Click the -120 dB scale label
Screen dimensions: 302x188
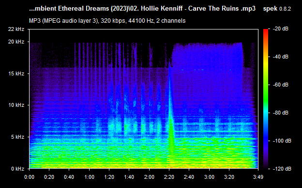coord(282,169)
